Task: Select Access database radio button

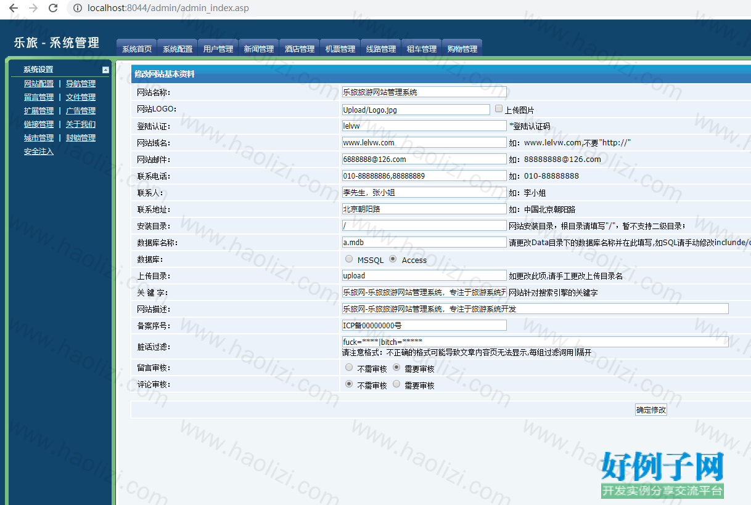Action: point(393,259)
